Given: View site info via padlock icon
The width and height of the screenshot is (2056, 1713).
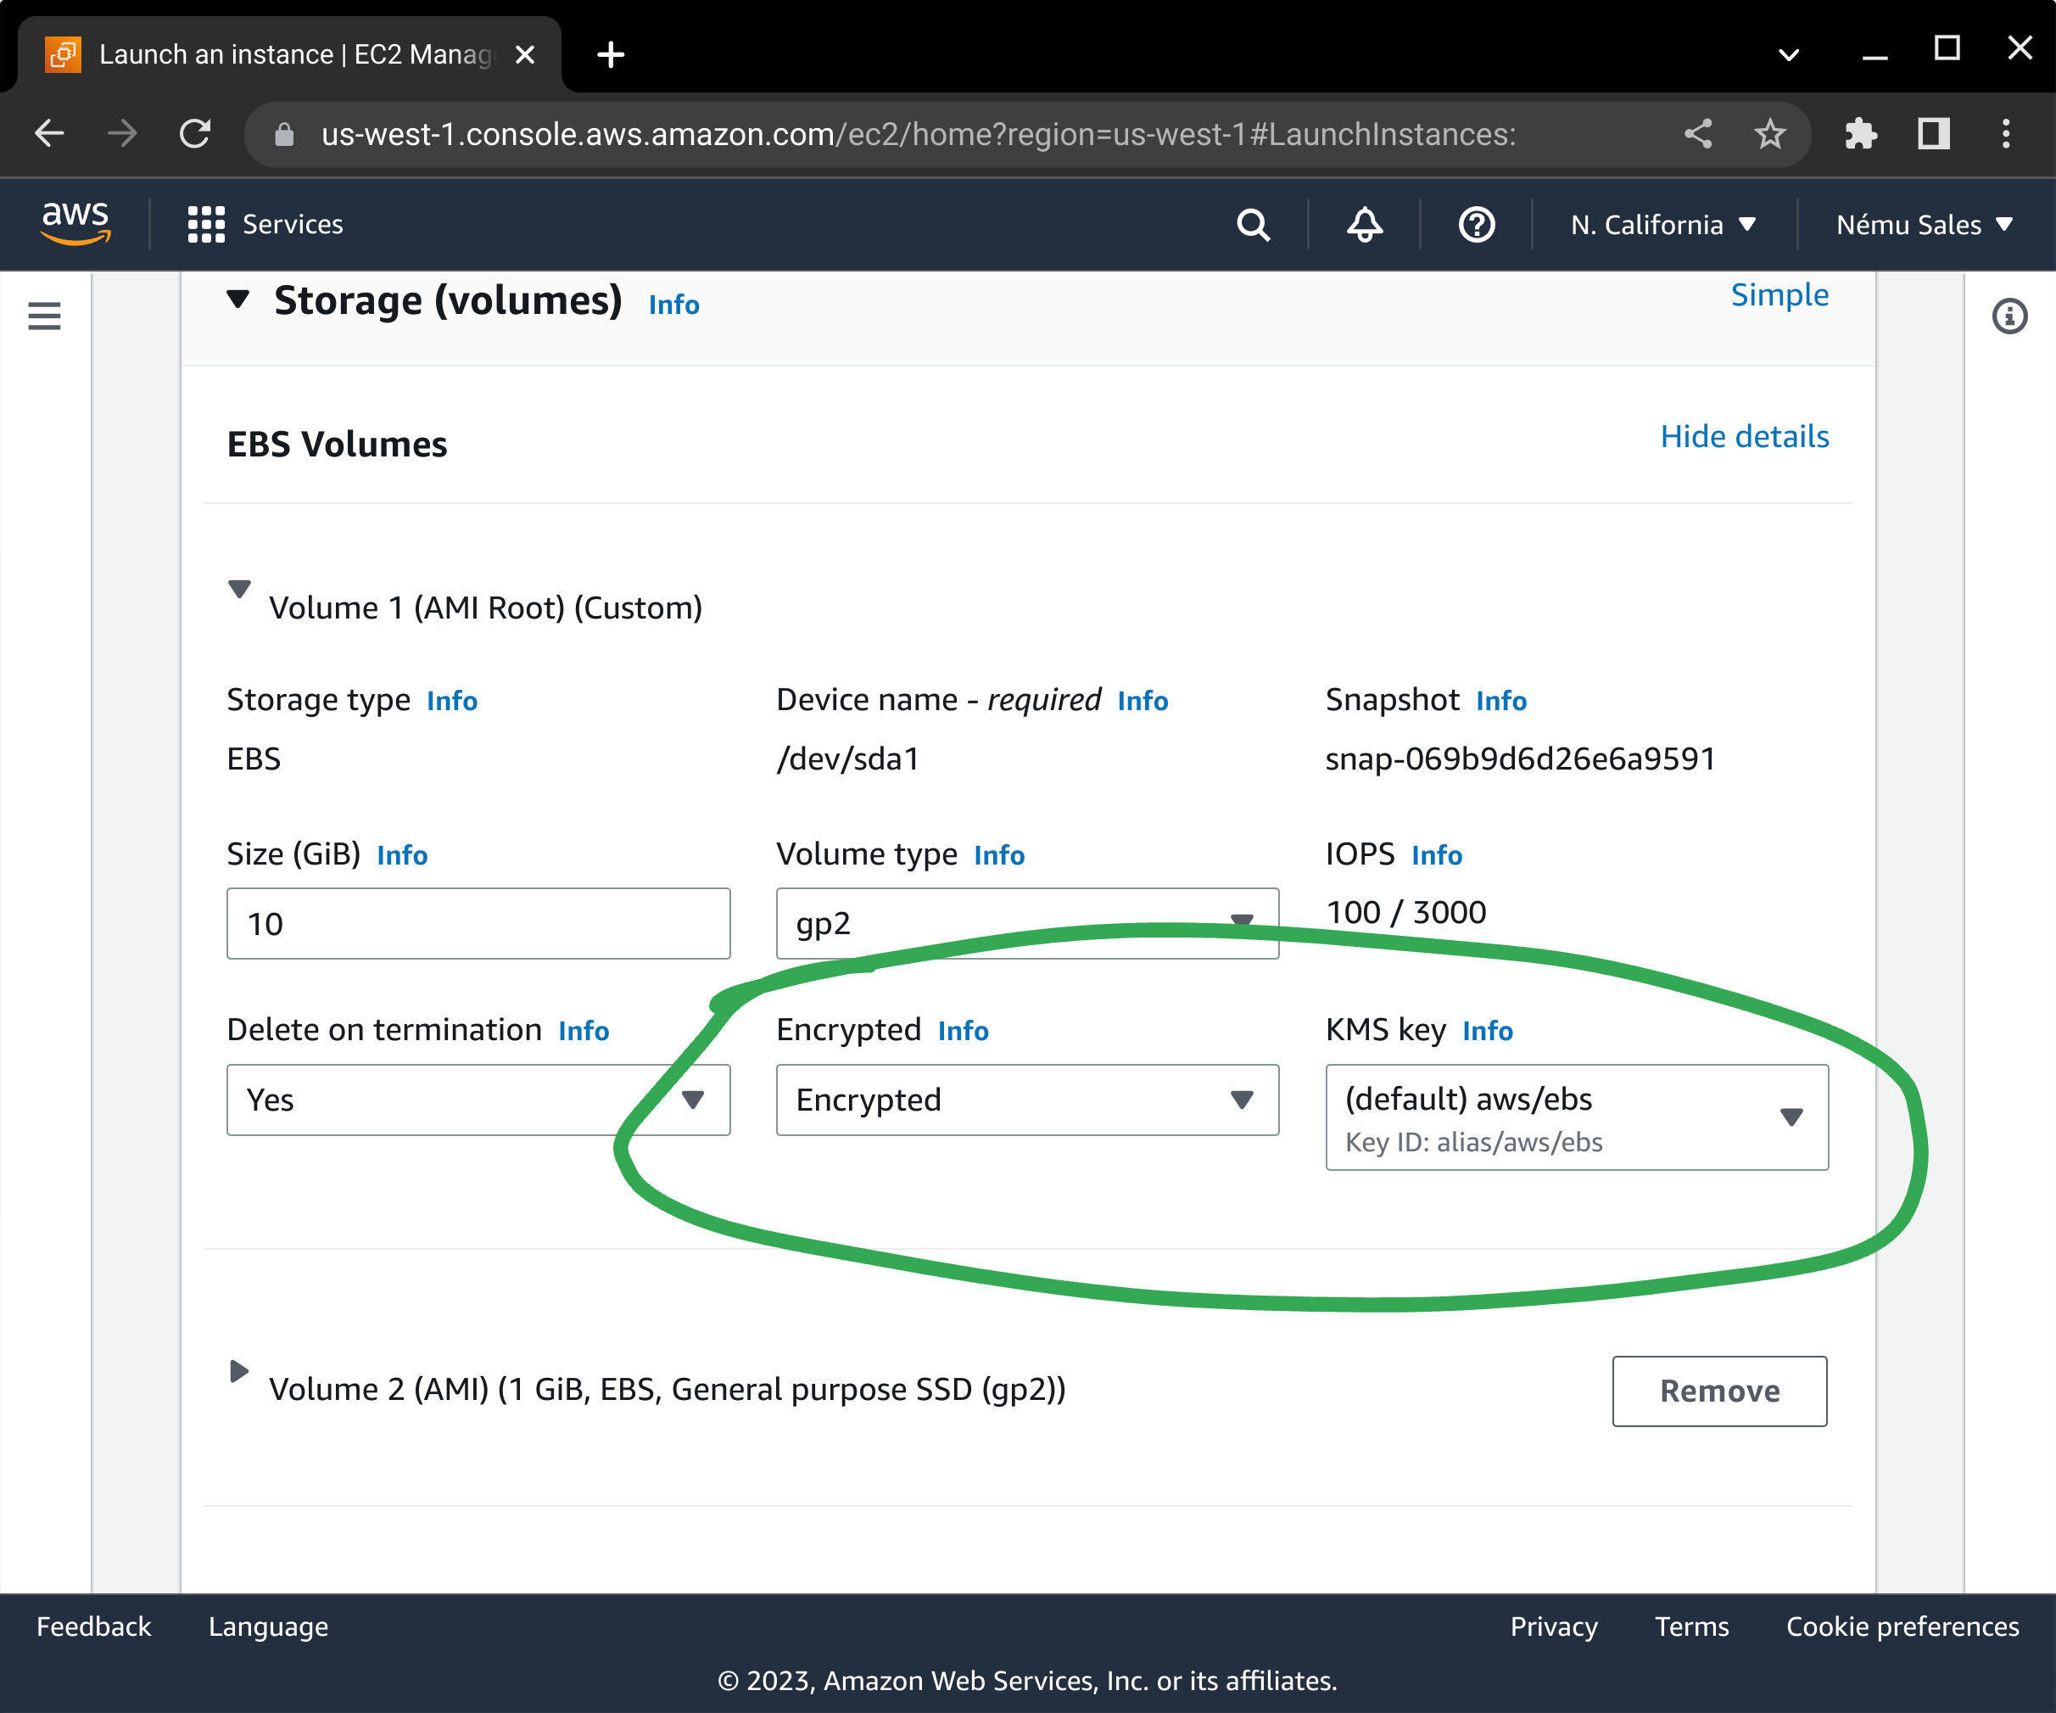Looking at the screenshot, I should (284, 134).
